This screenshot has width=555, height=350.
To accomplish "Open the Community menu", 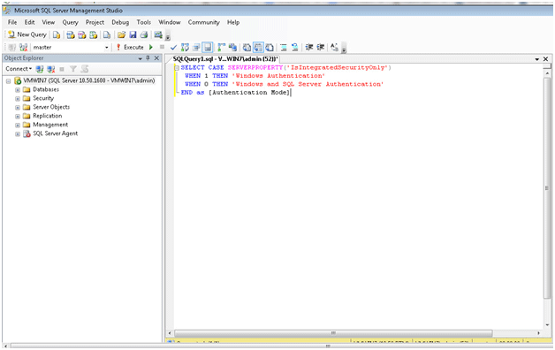I will [x=203, y=22].
